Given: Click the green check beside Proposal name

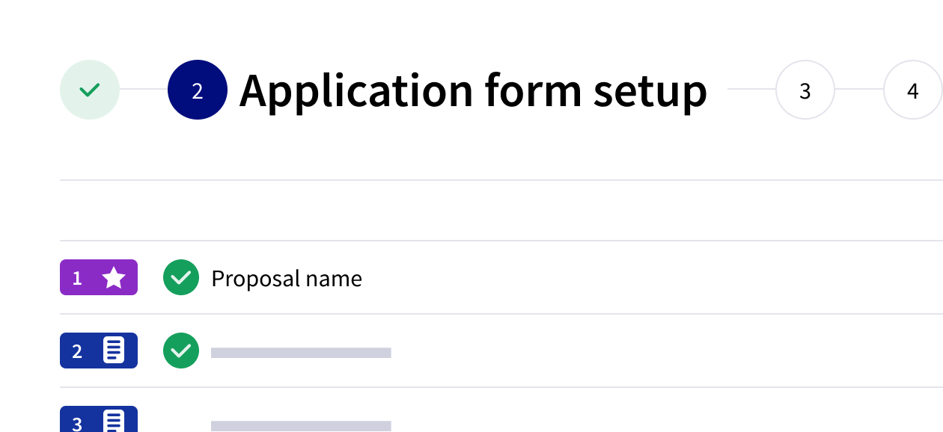Looking at the screenshot, I should (x=181, y=278).
